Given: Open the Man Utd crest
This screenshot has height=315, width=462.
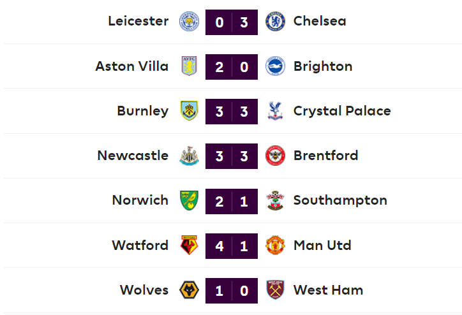Looking at the screenshot, I should (274, 245).
